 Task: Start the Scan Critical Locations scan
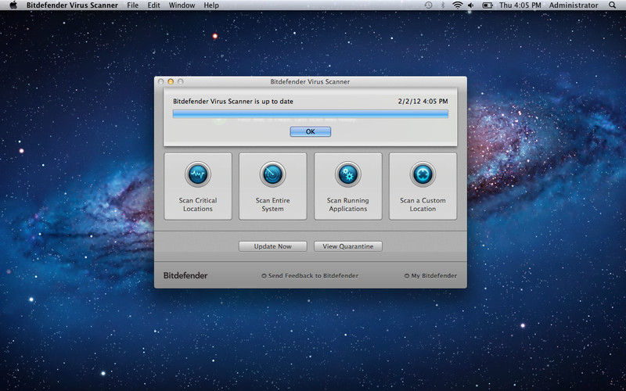pos(198,186)
